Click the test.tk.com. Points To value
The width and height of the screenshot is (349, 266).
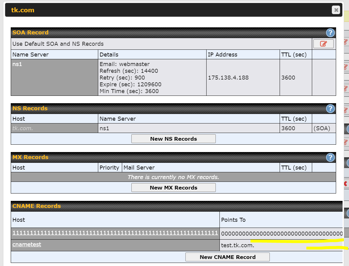238,245
